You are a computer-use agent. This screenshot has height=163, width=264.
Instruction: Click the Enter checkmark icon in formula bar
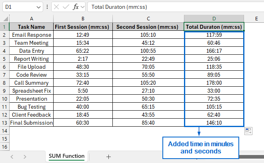pos(66,7)
